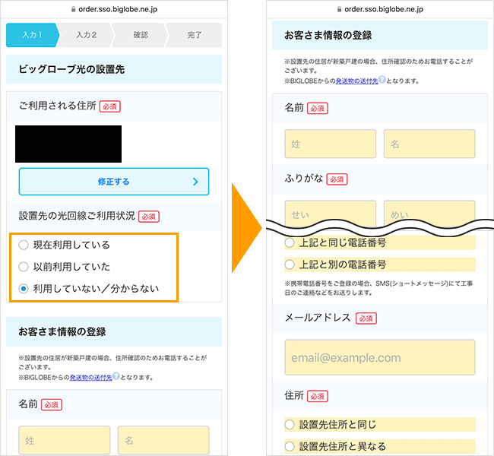Select 現在利用している radio button
The width and height of the screenshot is (494, 456).
coord(24,245)
